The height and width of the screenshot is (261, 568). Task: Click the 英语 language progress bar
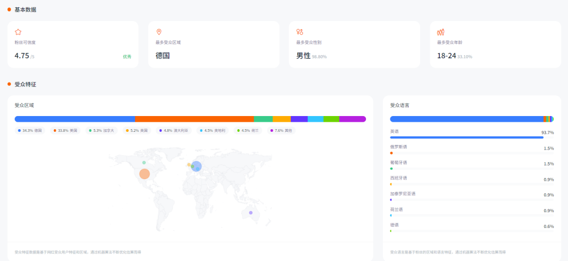pyautogui.click(x=472, y=138)
